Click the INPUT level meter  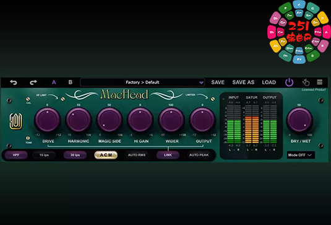[234, 124]
